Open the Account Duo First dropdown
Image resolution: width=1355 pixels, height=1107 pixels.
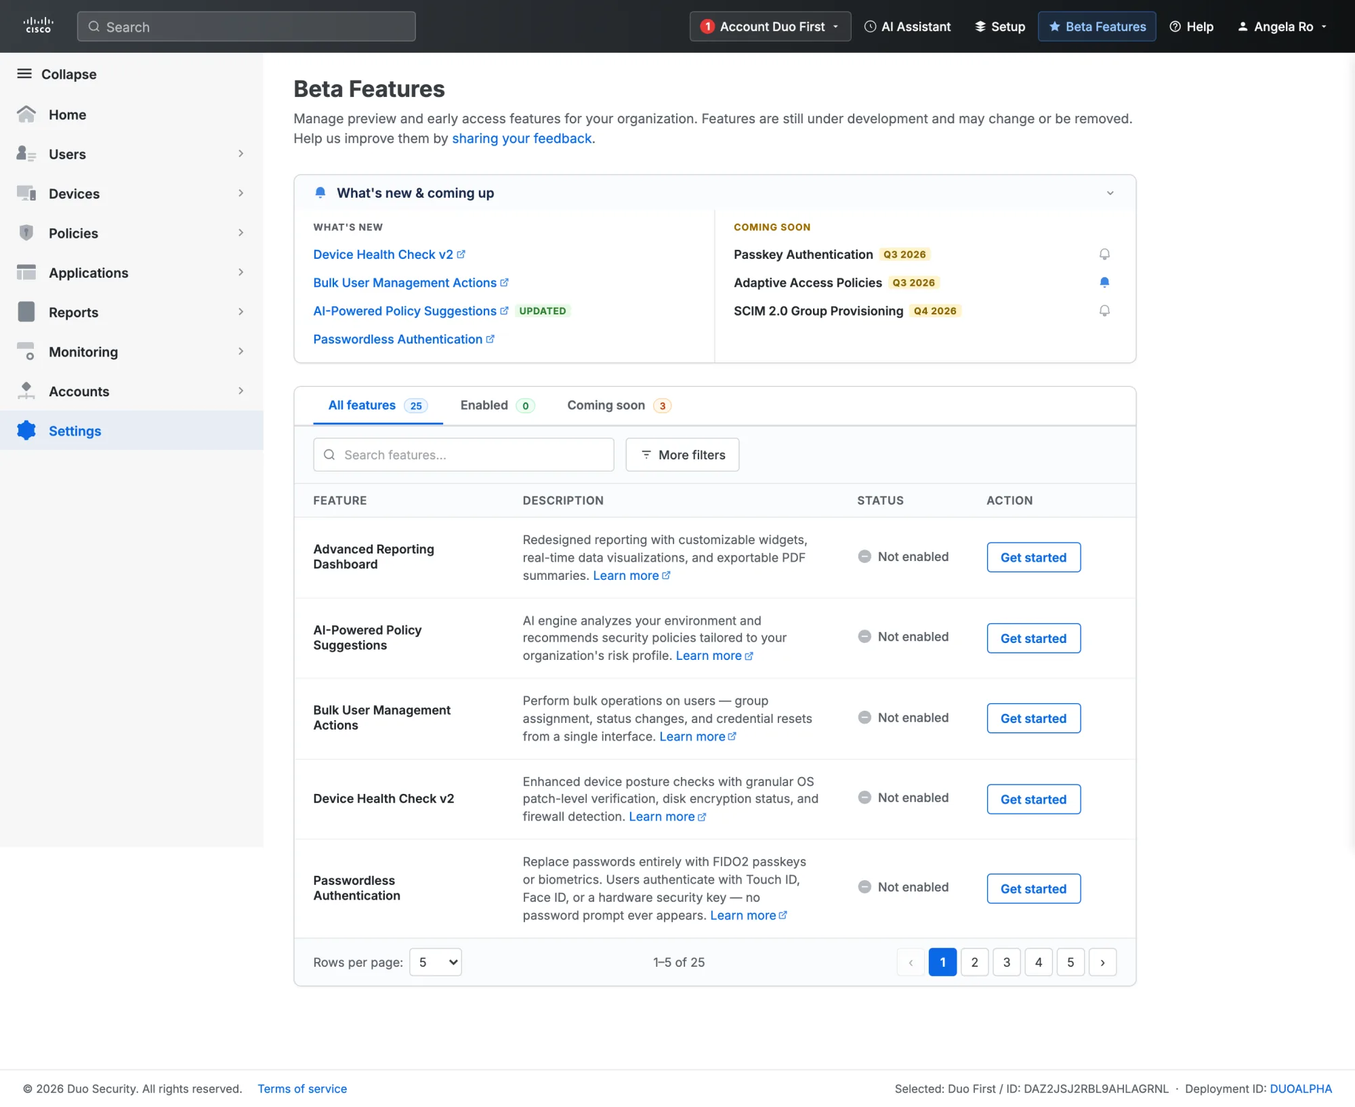tap(770, 26)
